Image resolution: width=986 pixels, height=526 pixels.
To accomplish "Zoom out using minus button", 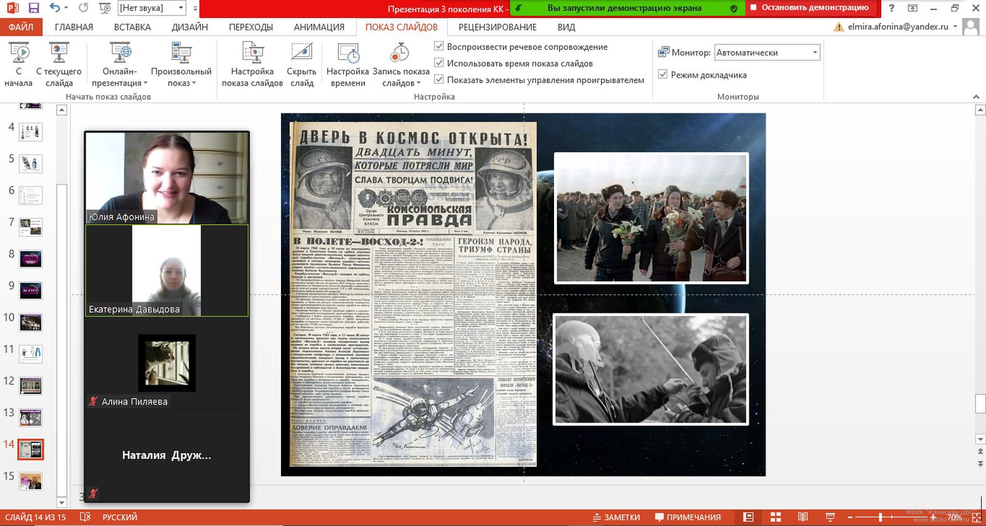I will (x=851, y=517).
